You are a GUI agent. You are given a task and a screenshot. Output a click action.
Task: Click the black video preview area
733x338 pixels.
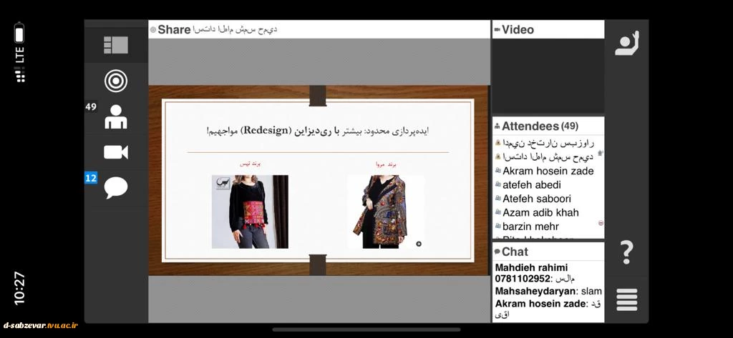click(548, 76)
